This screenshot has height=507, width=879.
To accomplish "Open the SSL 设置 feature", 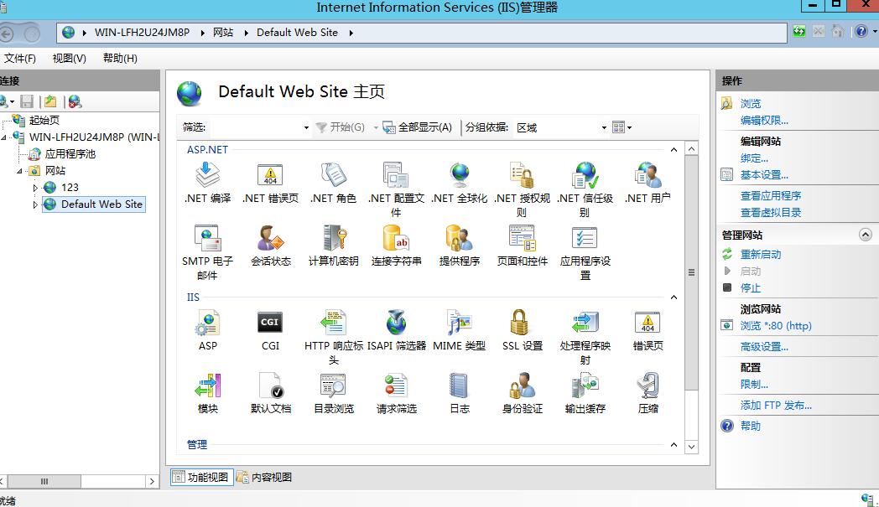I will (x=522, y=330).
